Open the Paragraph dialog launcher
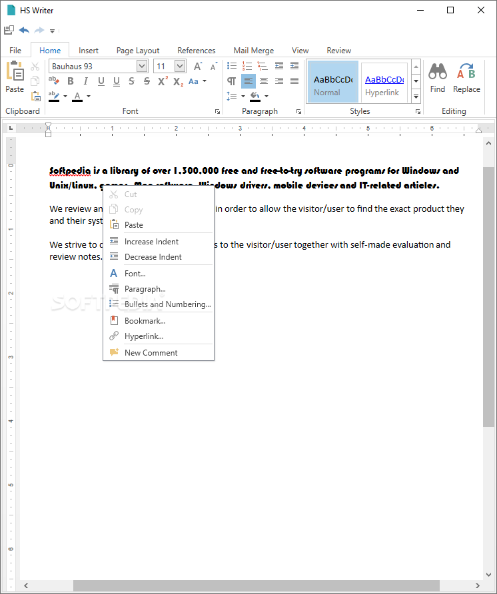The width and height of the screenshot is (497, 594). point(298,111)
